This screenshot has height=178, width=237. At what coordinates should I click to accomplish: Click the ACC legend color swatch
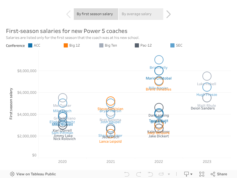[x=30, y=45]
